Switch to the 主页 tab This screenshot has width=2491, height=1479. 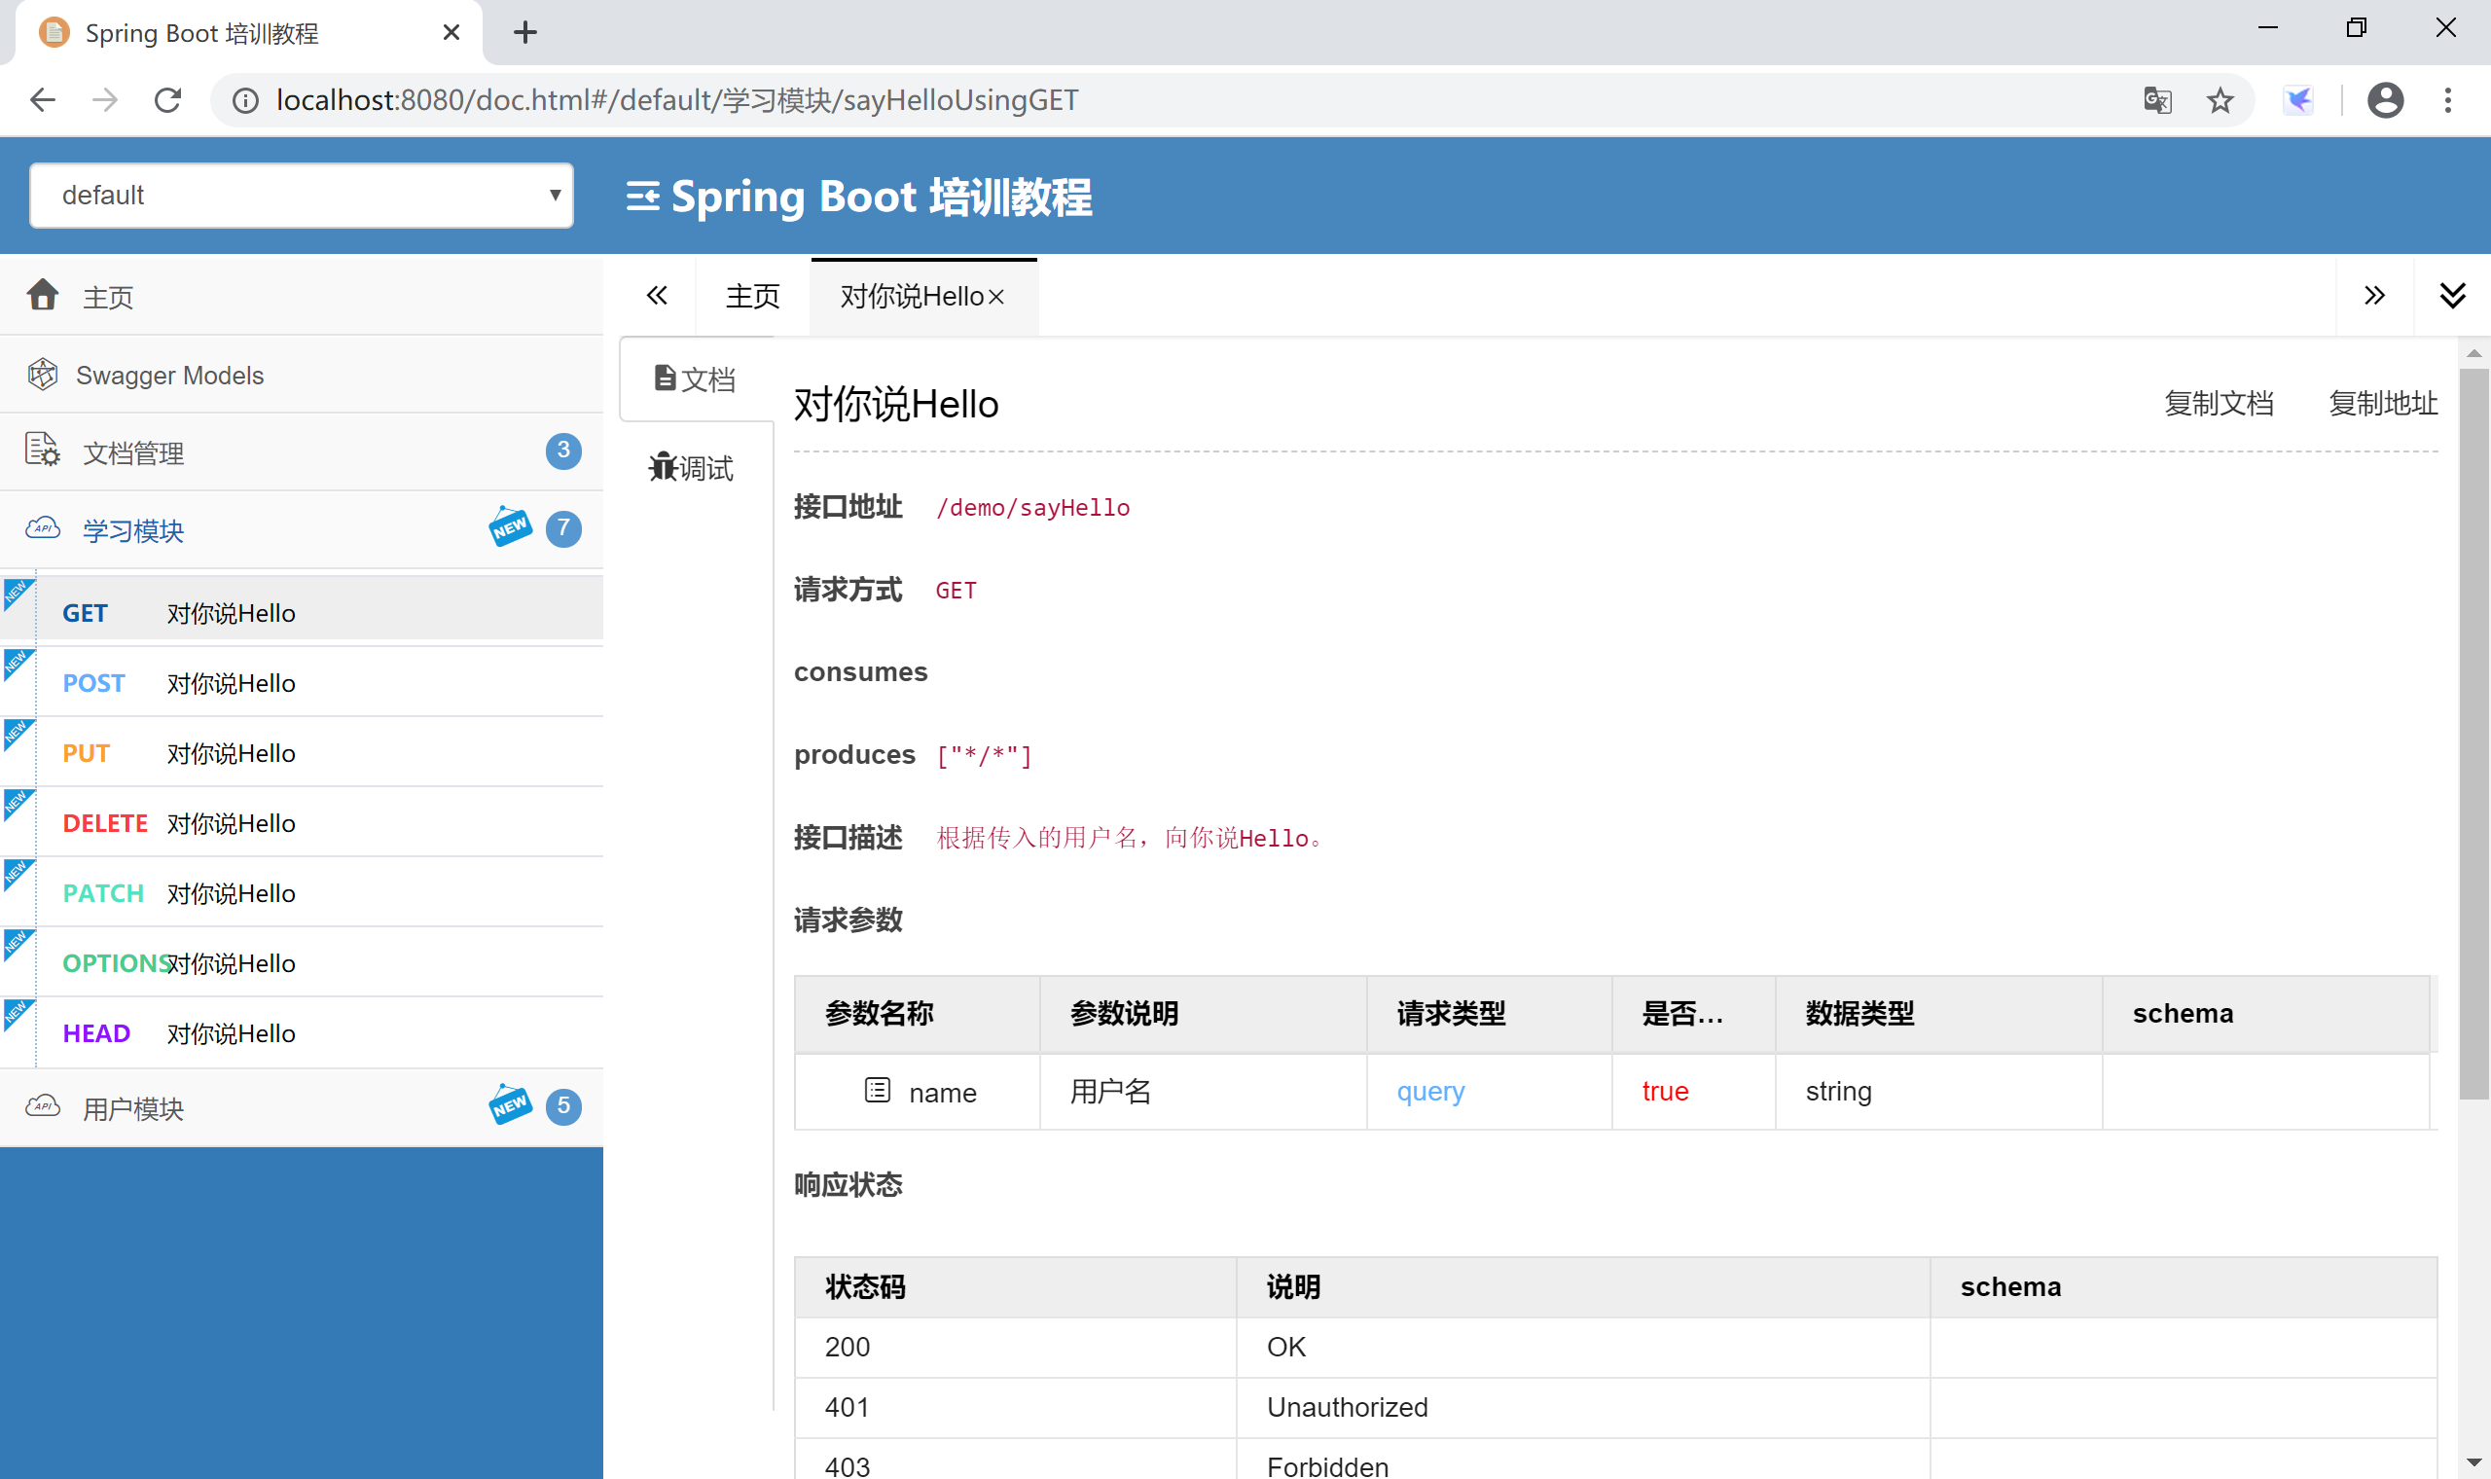coord(752,296)
